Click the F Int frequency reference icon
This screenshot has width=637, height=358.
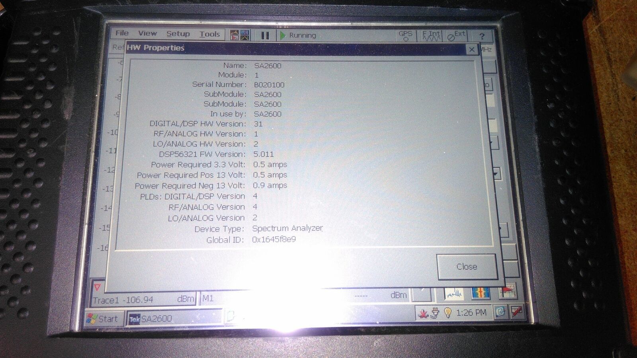click(x=431, y=36)
